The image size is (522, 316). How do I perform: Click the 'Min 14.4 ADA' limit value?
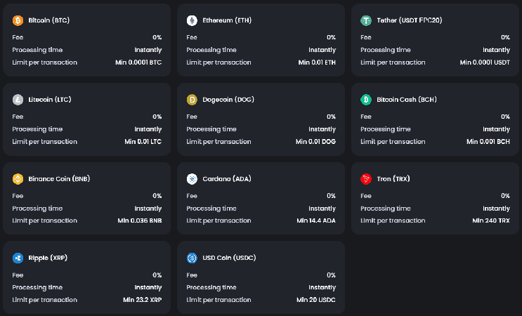[x=316, y=220]
